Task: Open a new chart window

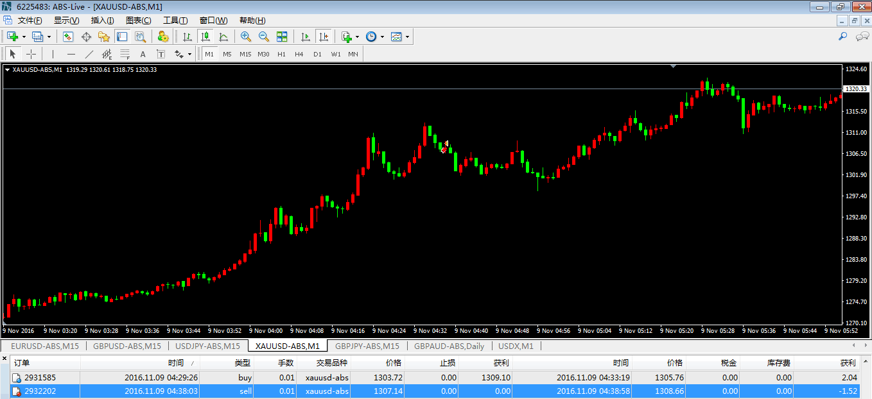Action: pyautogui.click(x=12, y=37)
